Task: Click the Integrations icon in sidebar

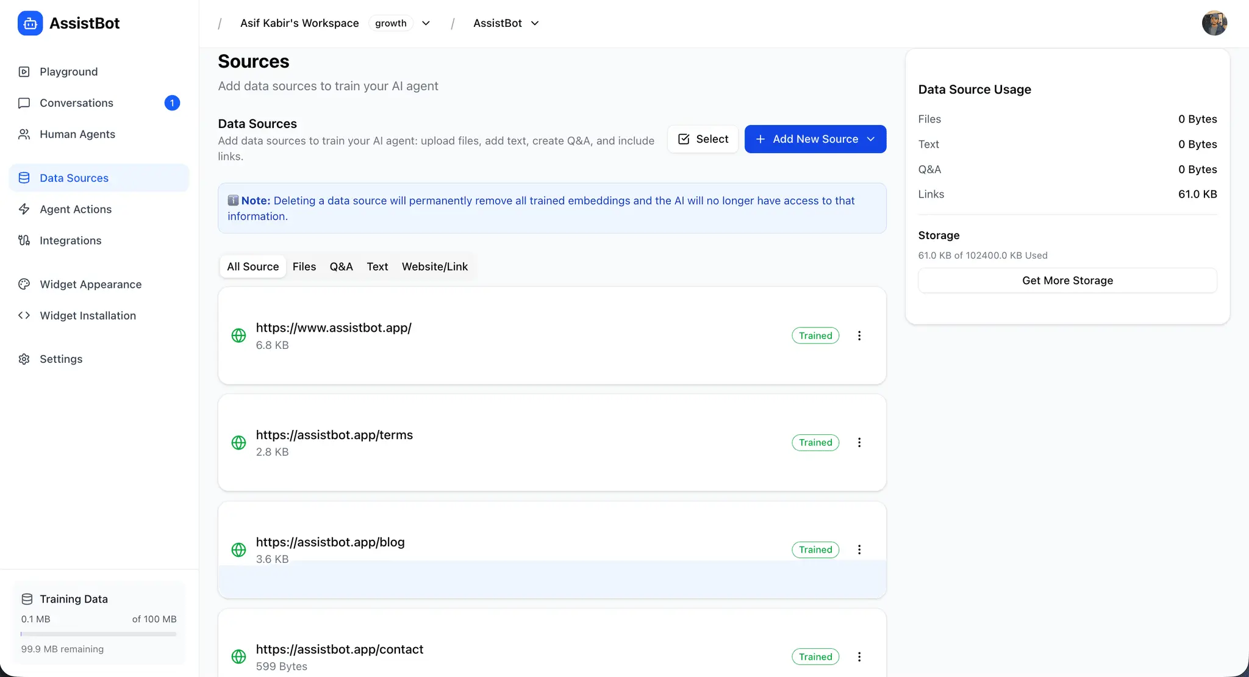Action: tap(24, 240)
